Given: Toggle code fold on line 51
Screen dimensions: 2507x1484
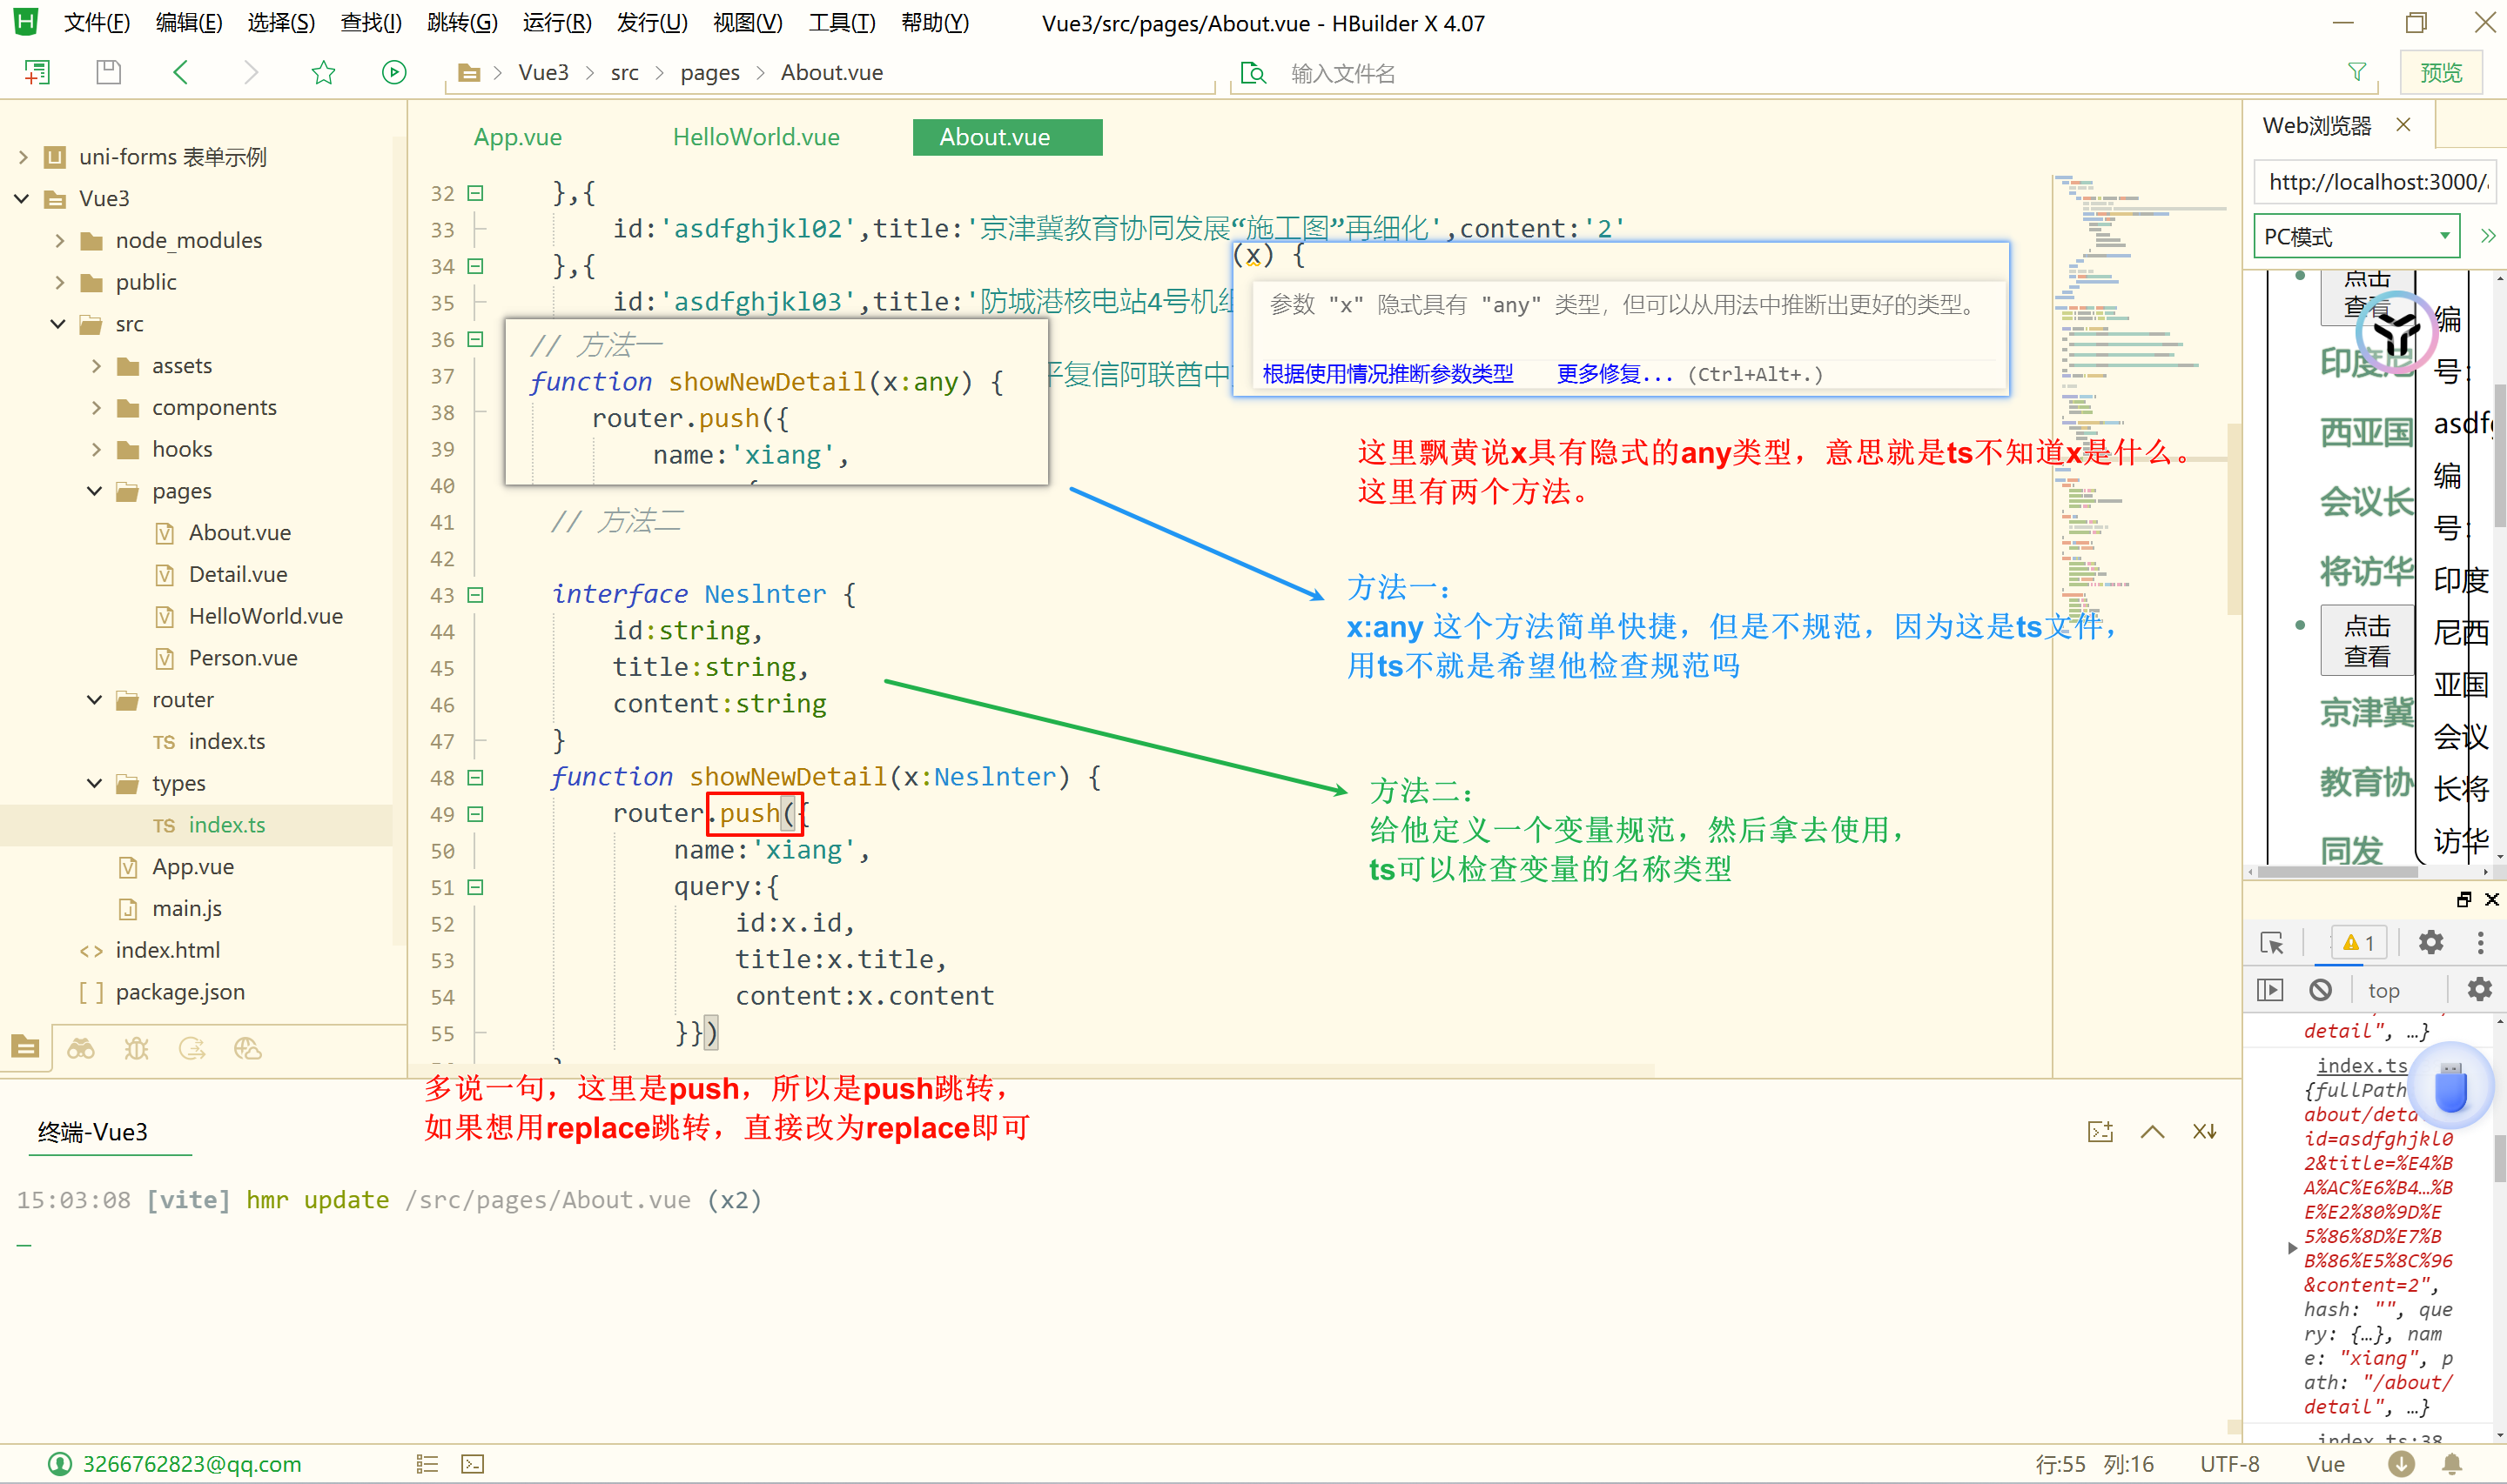Looking at the screenshot, I should (x=476, y=887).
